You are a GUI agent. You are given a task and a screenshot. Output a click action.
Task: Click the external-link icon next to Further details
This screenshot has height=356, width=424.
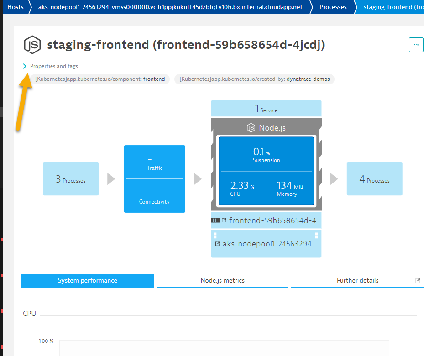[417, 281]
